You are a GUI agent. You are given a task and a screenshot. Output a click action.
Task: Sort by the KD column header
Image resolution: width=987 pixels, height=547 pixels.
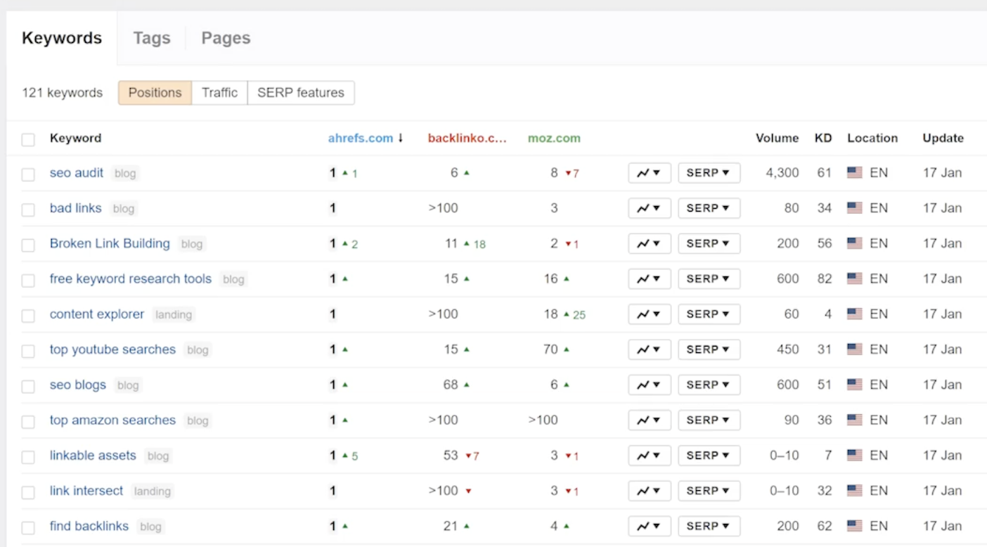[x=823, y=139]
